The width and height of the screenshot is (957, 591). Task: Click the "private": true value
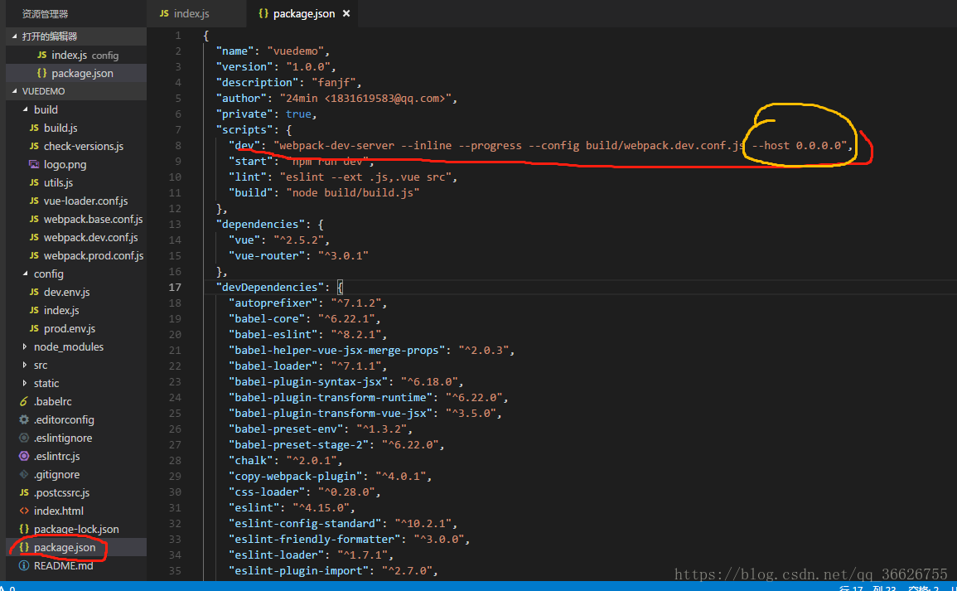point(298,114)
